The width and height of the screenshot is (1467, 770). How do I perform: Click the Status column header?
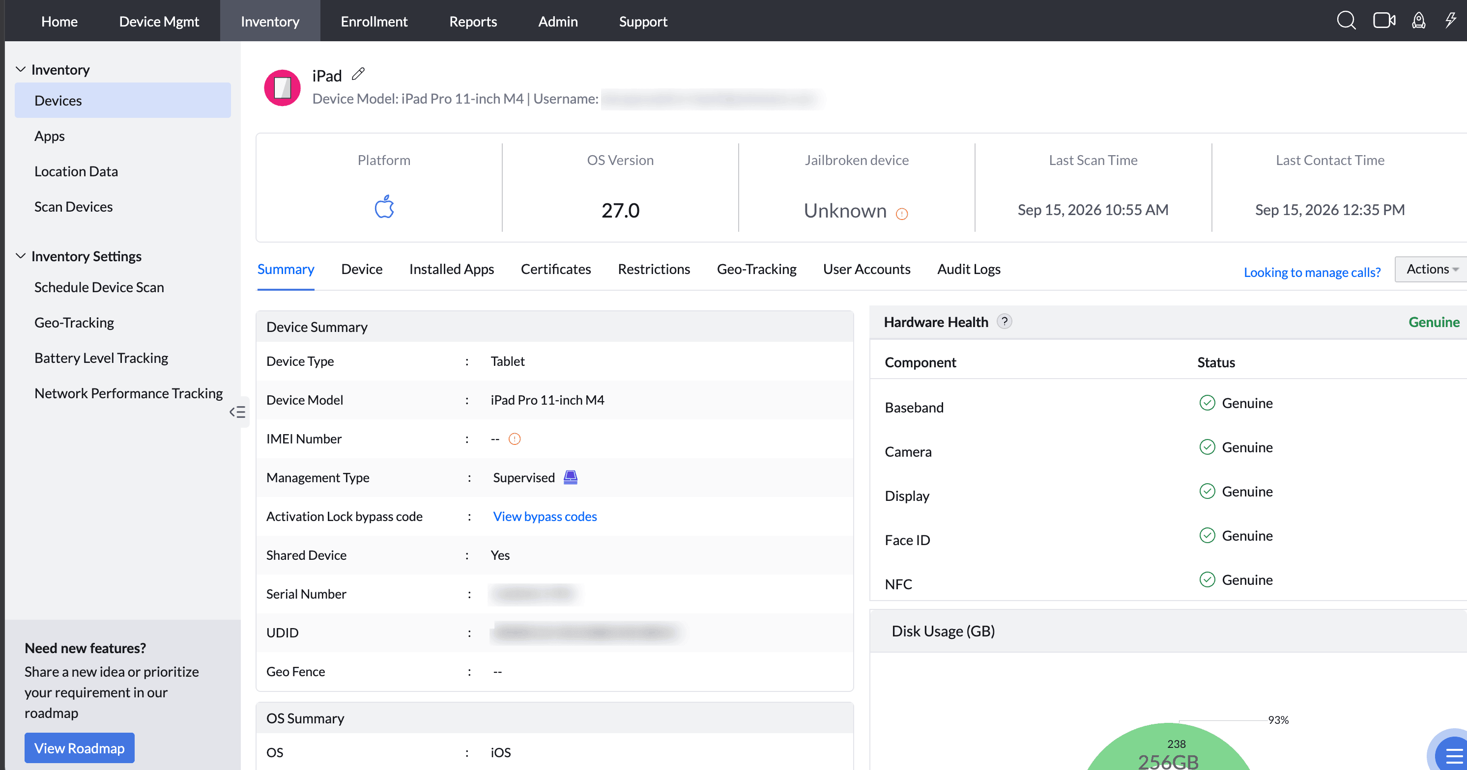[x=1216, y=362]
